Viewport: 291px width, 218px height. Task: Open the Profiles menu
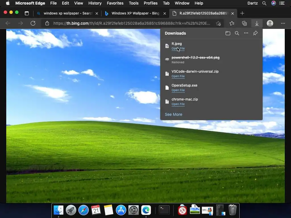click(151, 3)
